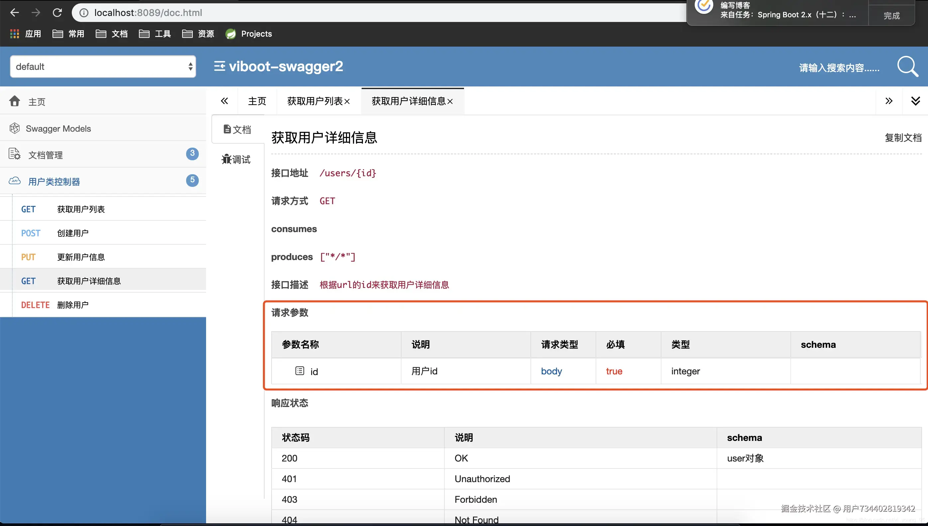Image resolution: width=928 pixels, height=526 pixels.
Task: Toggle the sidebar menu collapse icon
Action: pos(219,66)
